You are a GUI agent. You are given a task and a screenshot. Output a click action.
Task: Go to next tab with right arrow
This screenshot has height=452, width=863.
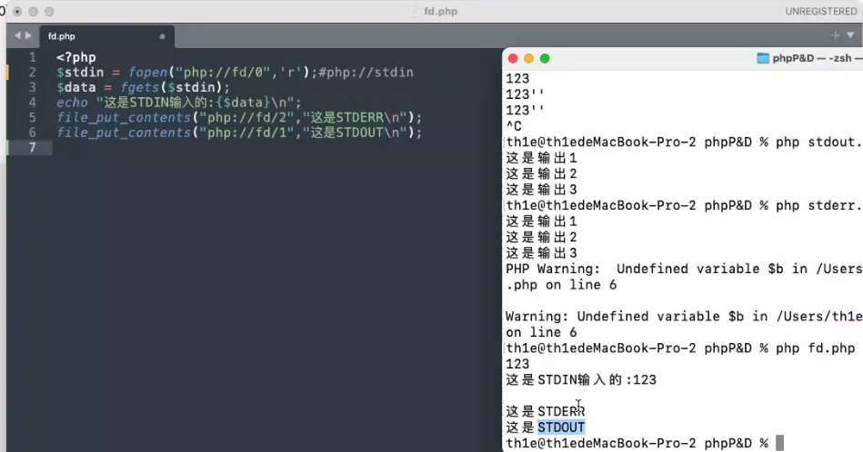coord(28,35)
